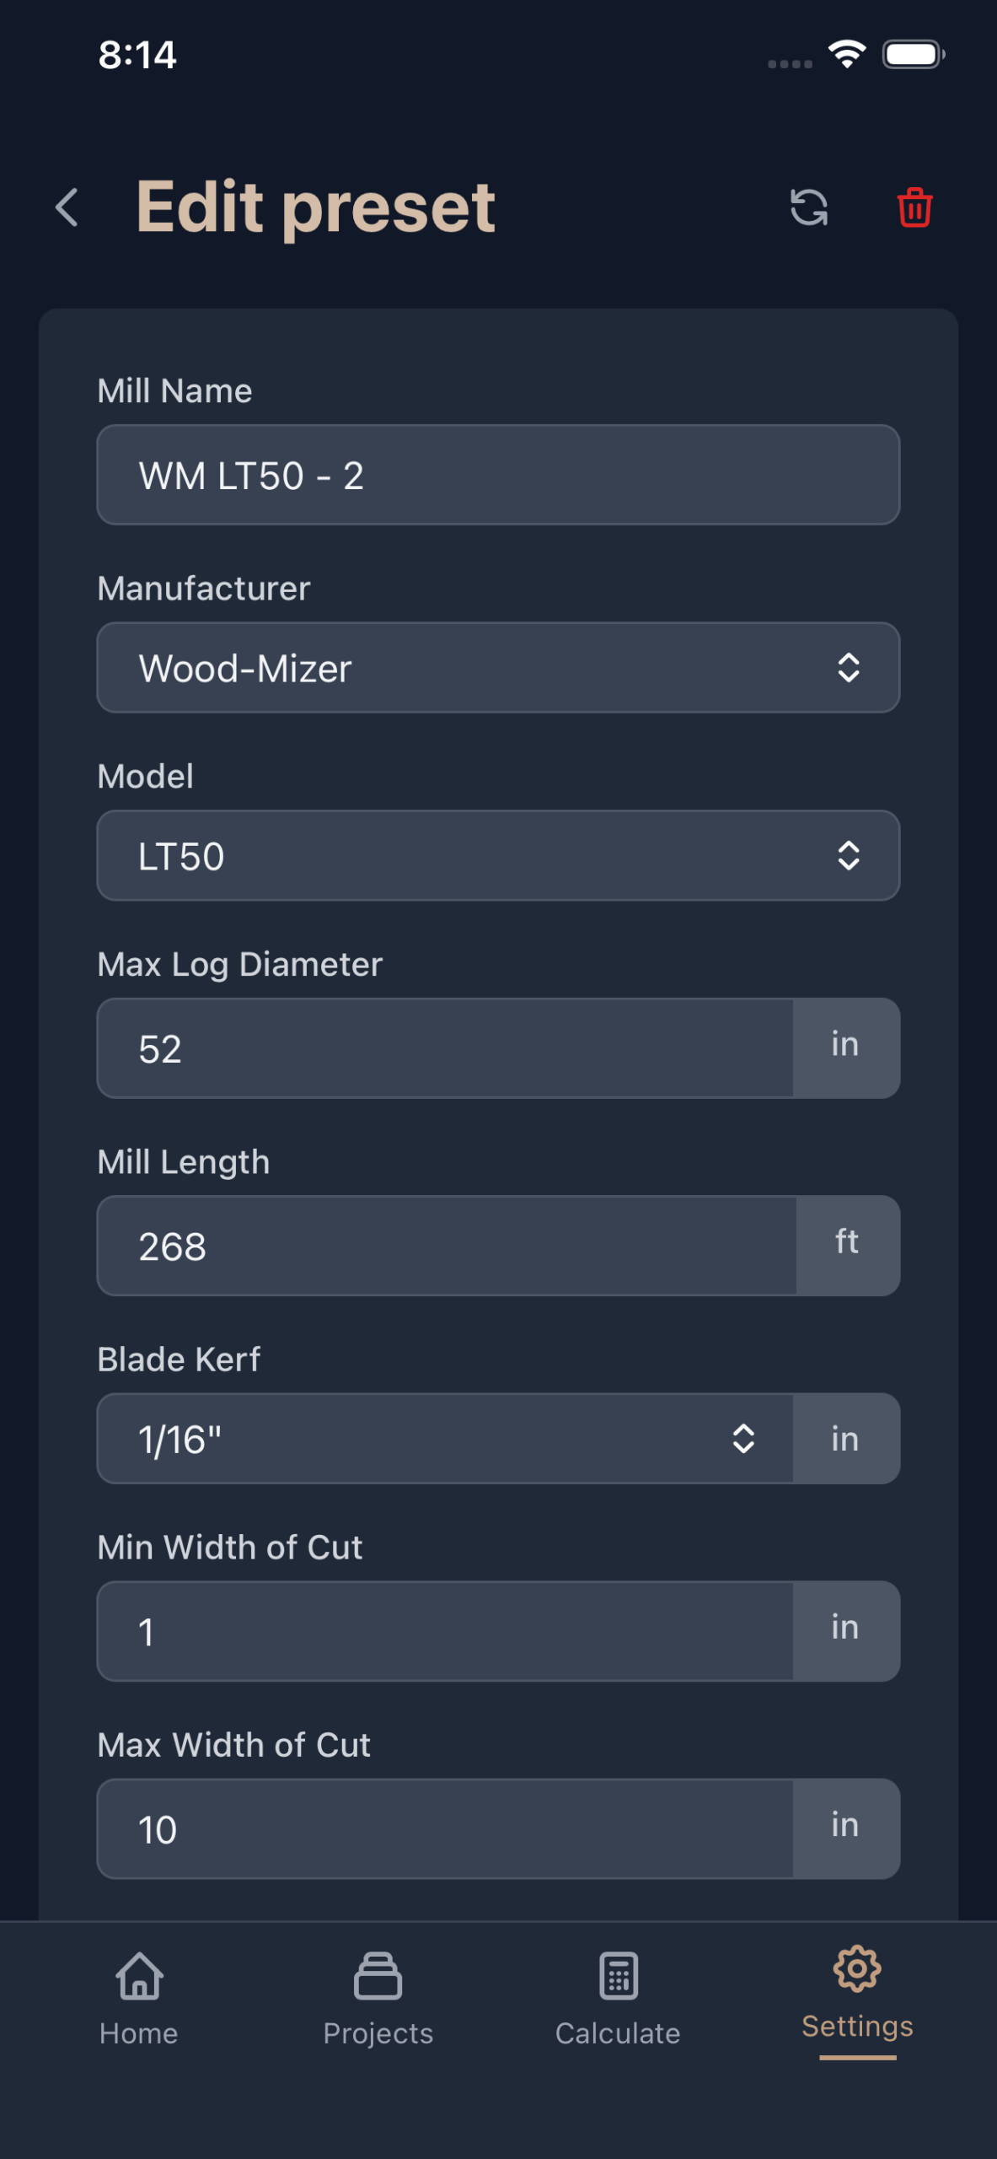
Task: Open the Manufacturer dropdown showing Wood-Mizer
Action: pyautogui.click(x=498, y=668)
